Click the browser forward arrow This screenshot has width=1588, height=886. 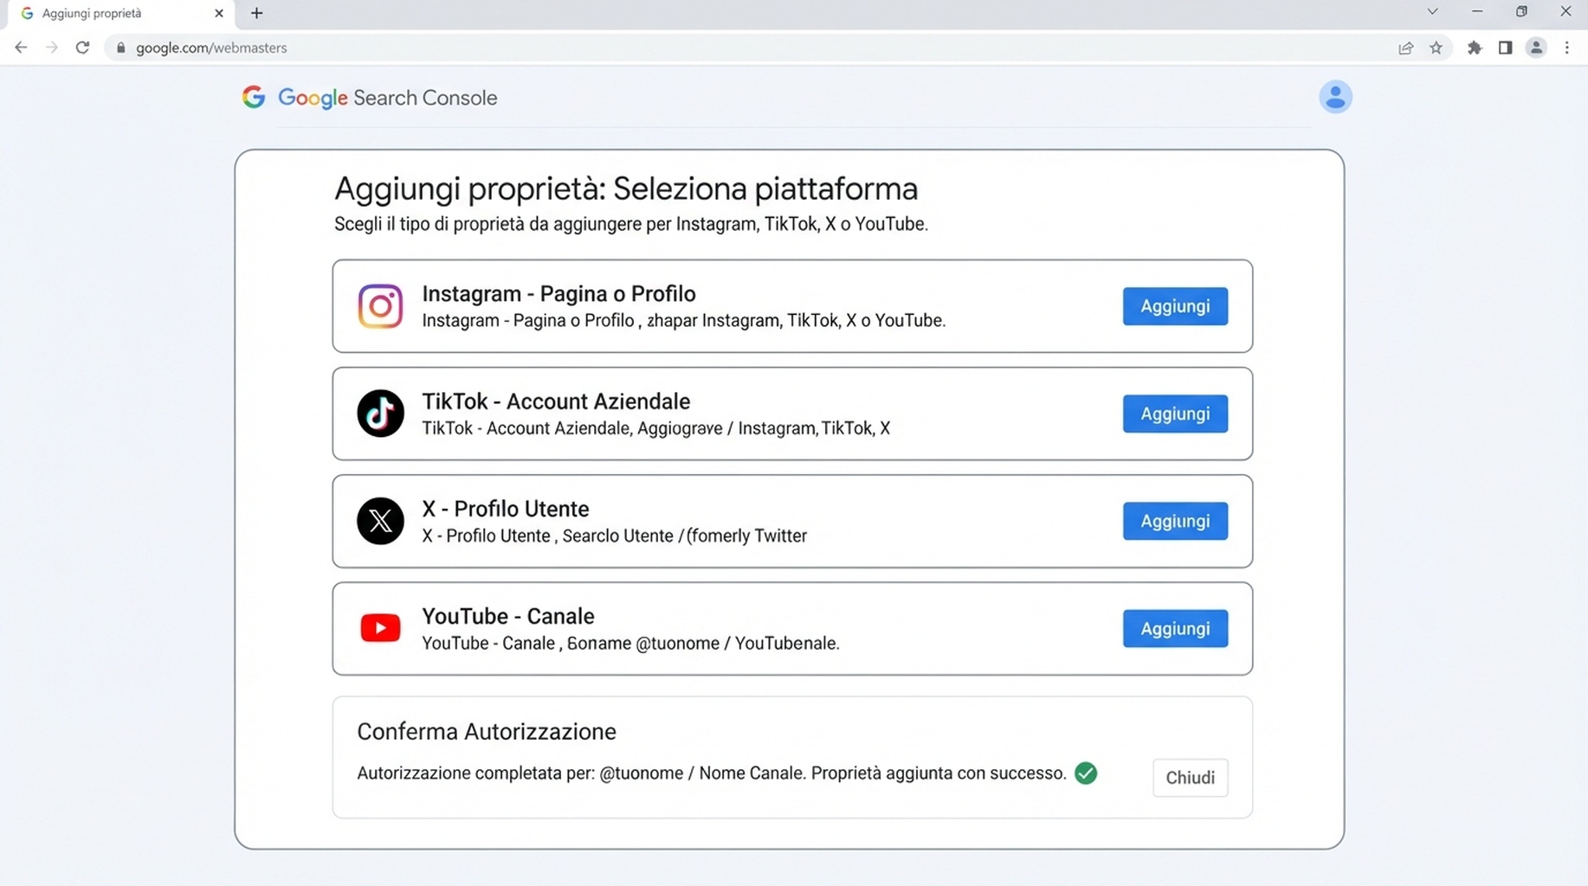tap(52, 48)
